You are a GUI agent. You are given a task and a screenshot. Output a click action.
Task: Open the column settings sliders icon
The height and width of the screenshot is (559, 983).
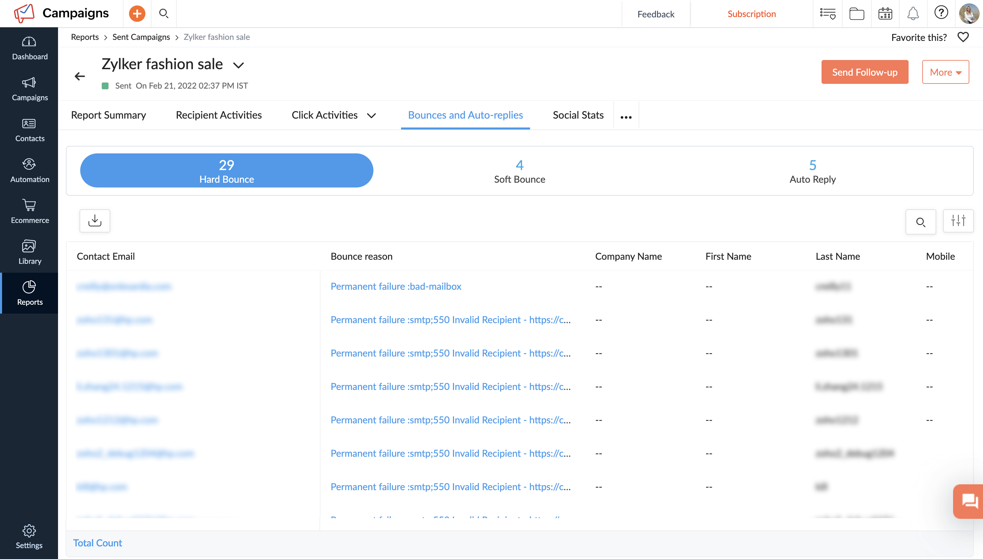(x=958, y=221)
